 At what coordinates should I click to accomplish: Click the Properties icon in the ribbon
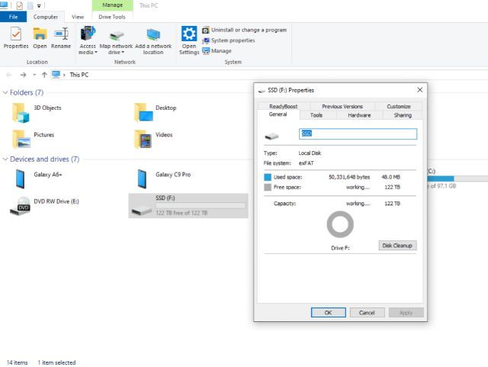pyautogui.click(x=16, y=34)
